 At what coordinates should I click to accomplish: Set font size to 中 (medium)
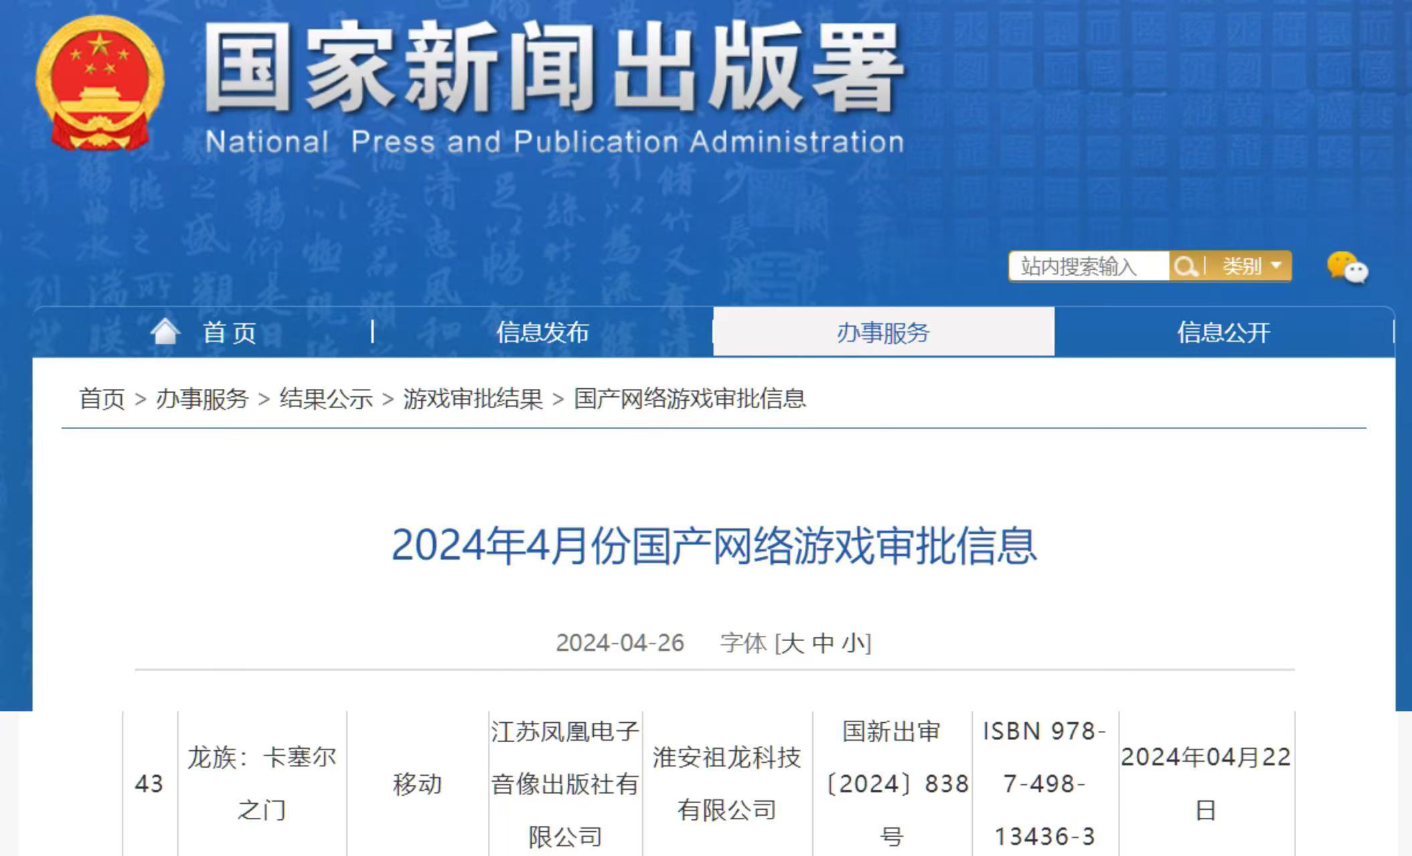[x=823, y=643]
